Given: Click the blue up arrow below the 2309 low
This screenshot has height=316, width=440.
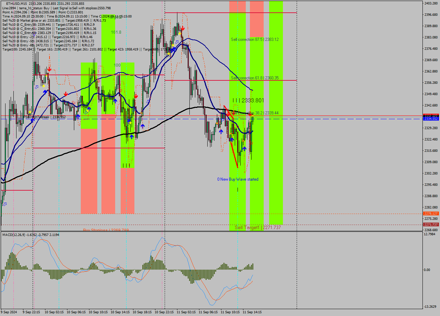Looking at the screenshot, I should click(244, 149).
